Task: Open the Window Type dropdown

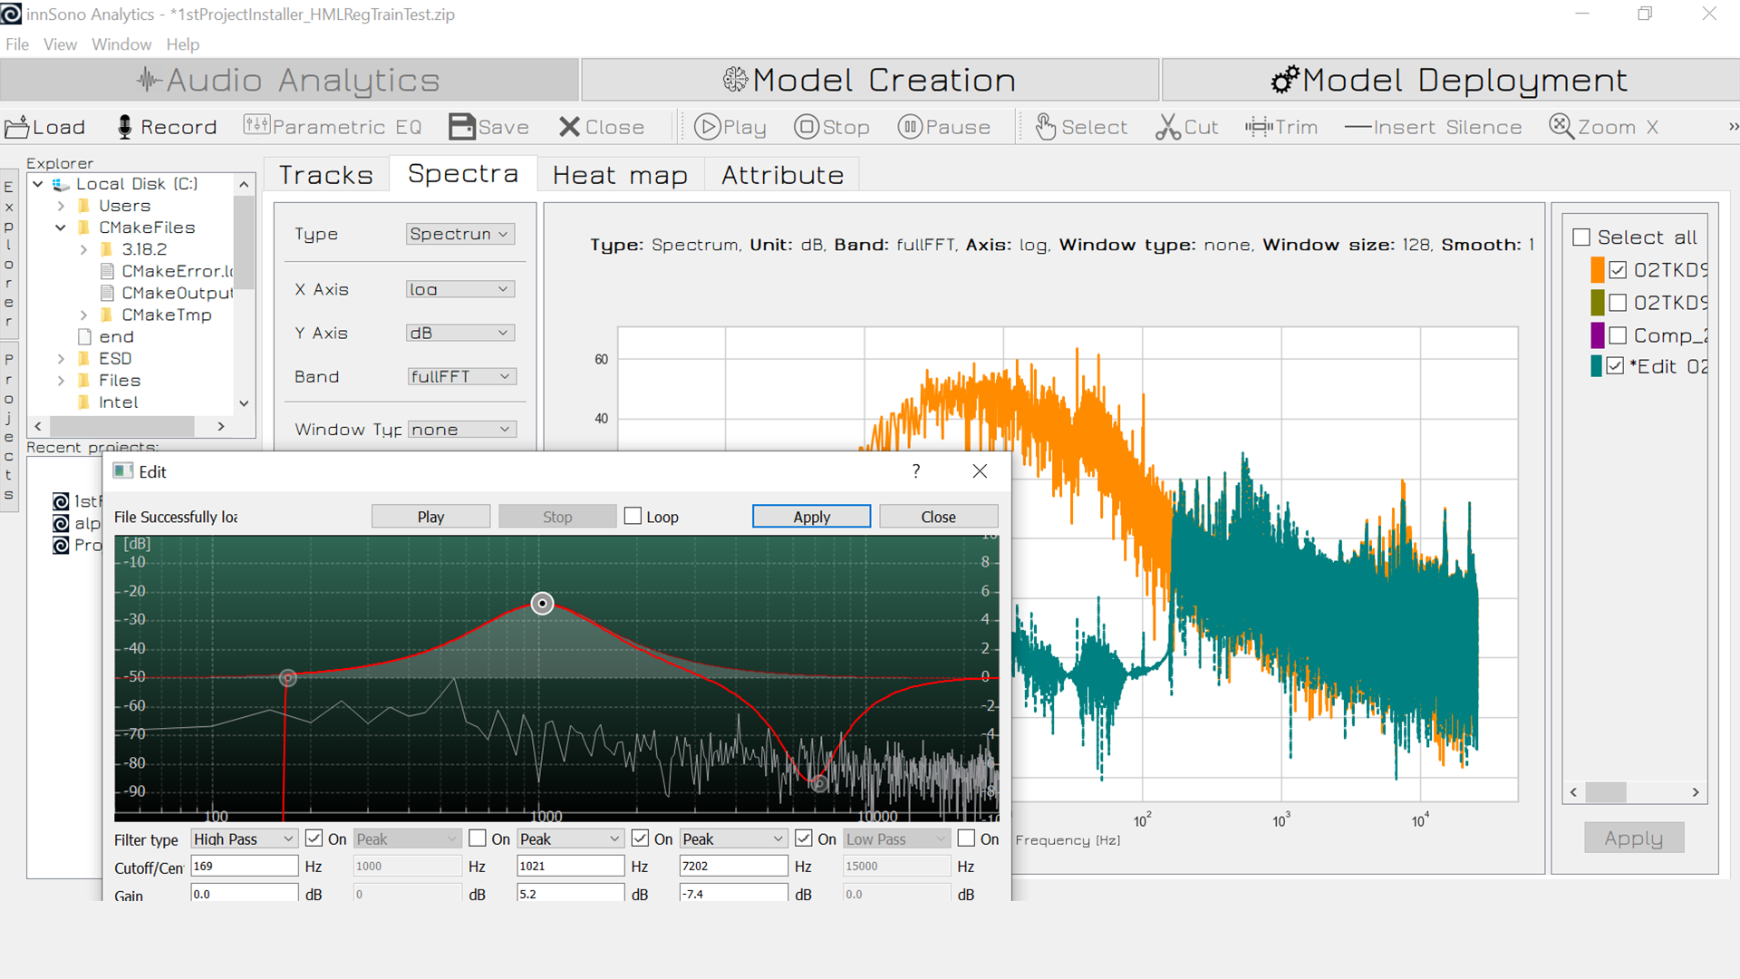Action: (x=461, y=429)
